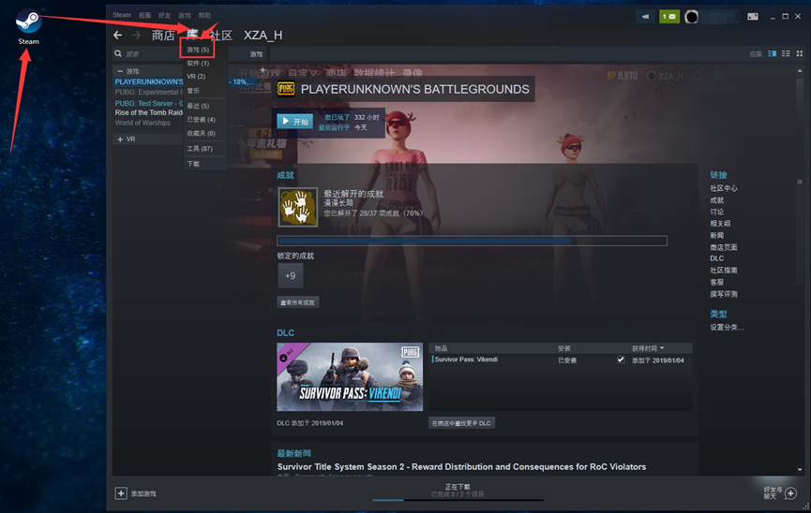Image resolution: width=811 pixels, height=513 pixels.
Task: Click the back navigation arrow
Action: coord(117,35)
